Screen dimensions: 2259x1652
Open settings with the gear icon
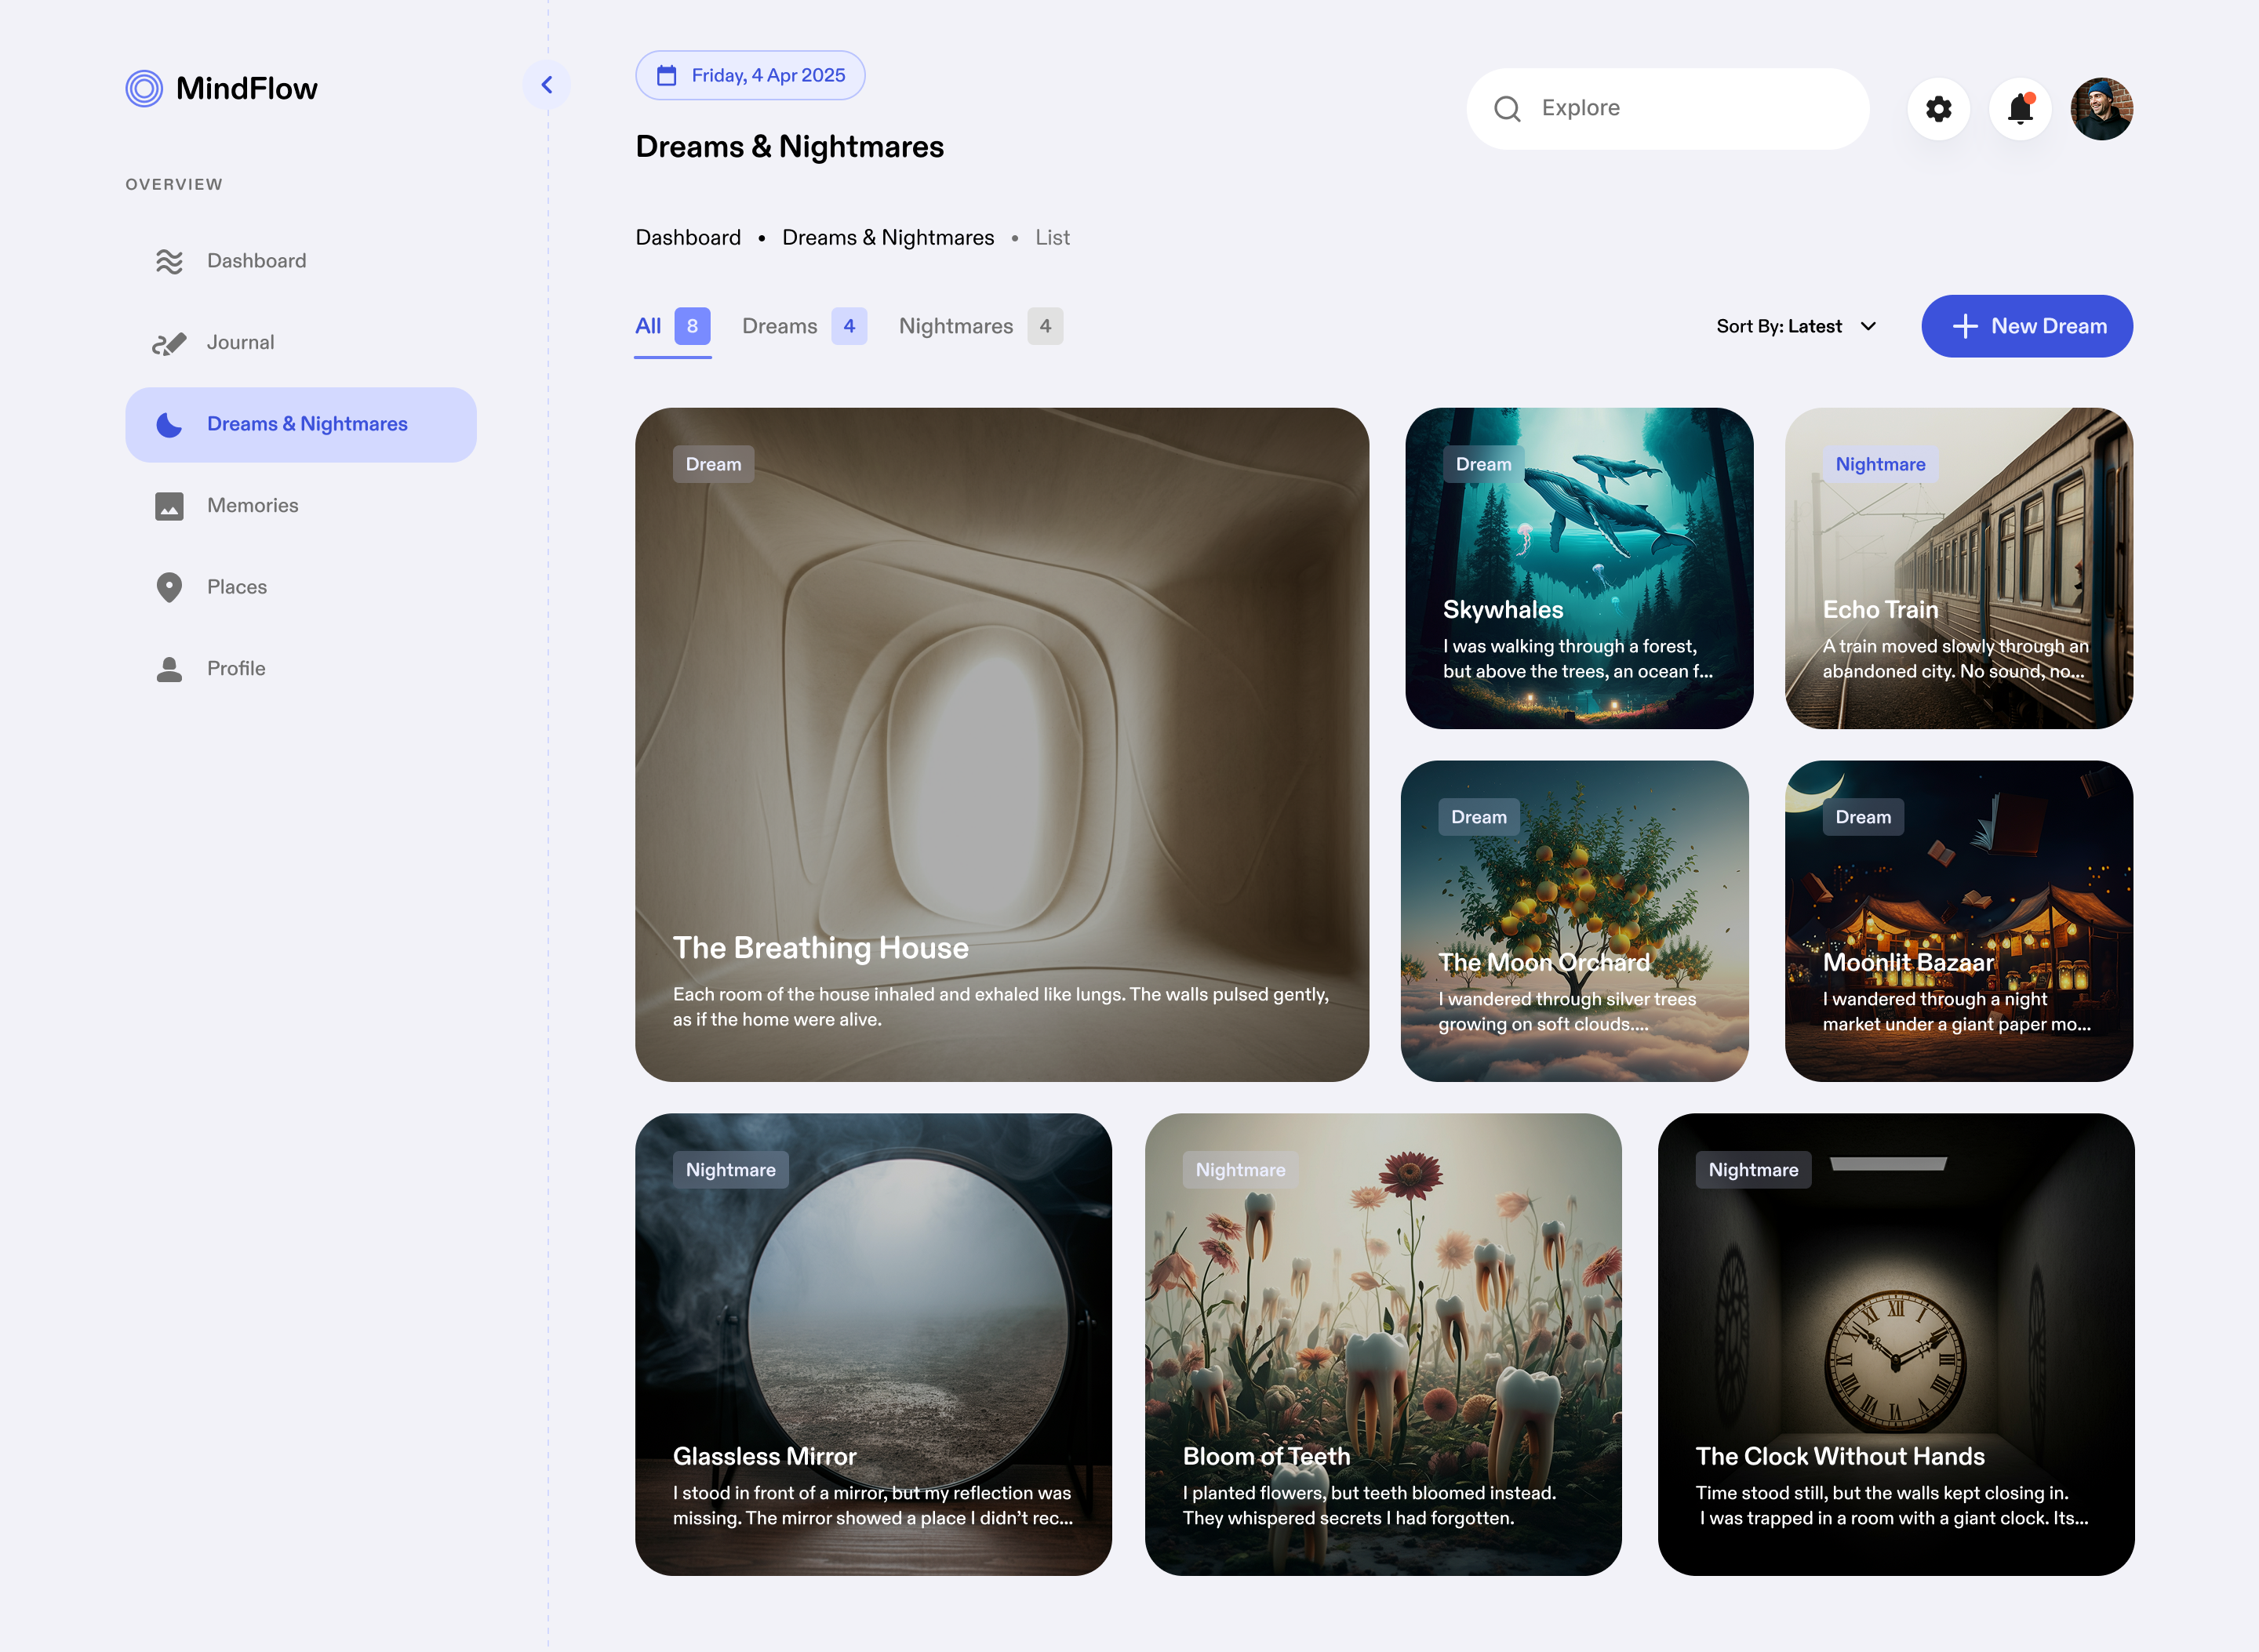(x=1939, y=109)
